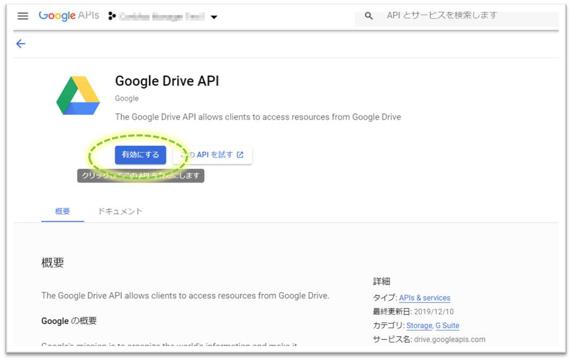Screen dimensions: 572x361
Task: Open the G Suite category link
Action: click(447, 326)
